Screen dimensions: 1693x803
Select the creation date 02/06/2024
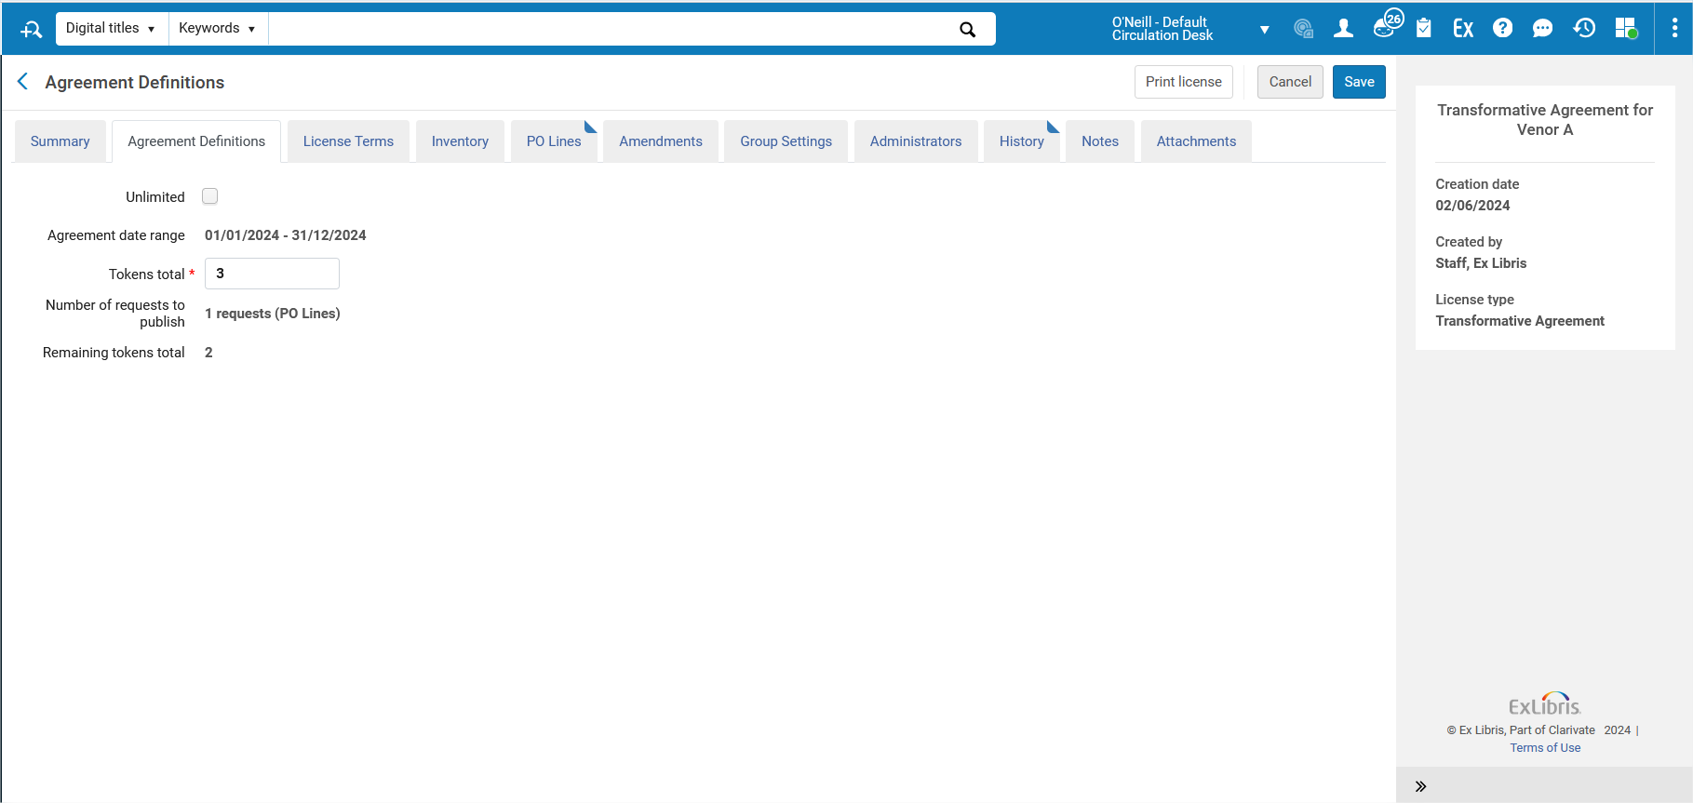[1472, 206]
